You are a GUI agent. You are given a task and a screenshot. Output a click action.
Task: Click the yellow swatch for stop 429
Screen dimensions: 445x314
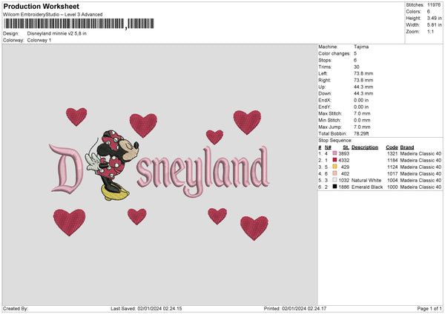click(x=335, y=167)
